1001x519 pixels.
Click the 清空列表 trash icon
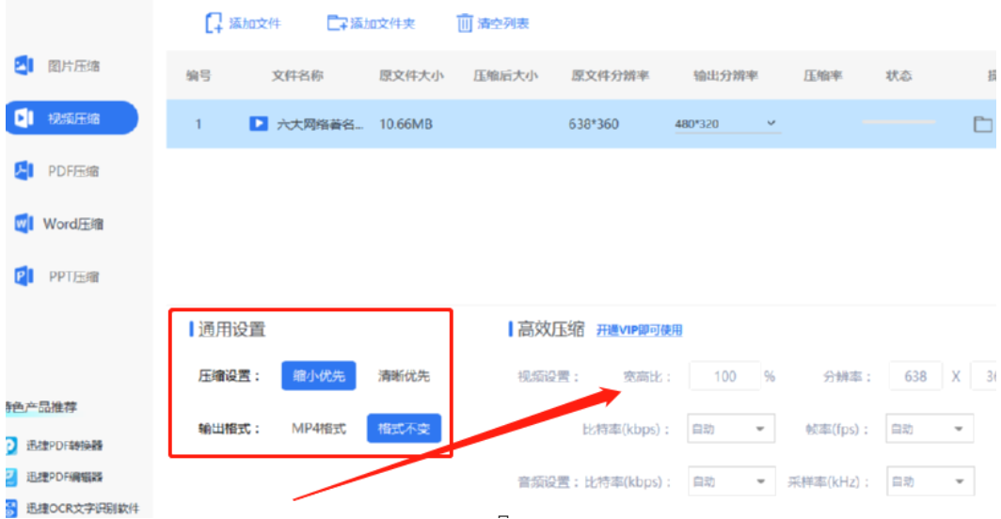pos(464,23)
